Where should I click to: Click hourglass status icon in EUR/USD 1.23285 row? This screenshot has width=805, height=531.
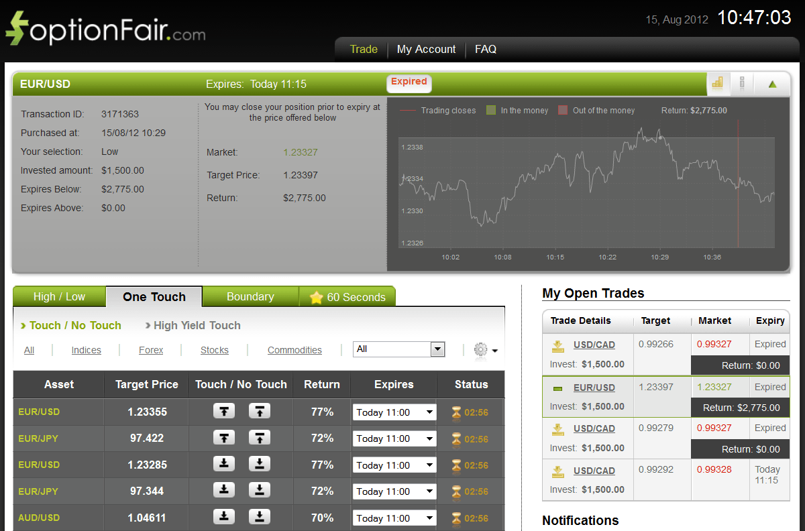(457, 465)
